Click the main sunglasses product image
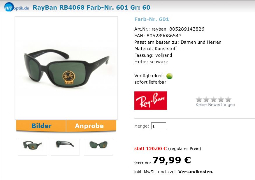Screen dimensions: 255x180 click(x=66, y=68)
